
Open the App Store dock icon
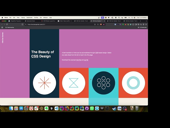(21, 108)
